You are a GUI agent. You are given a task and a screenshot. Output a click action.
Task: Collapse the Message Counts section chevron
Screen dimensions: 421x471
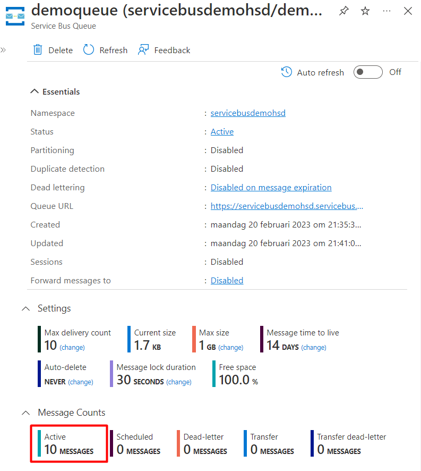tap(26, 413)
